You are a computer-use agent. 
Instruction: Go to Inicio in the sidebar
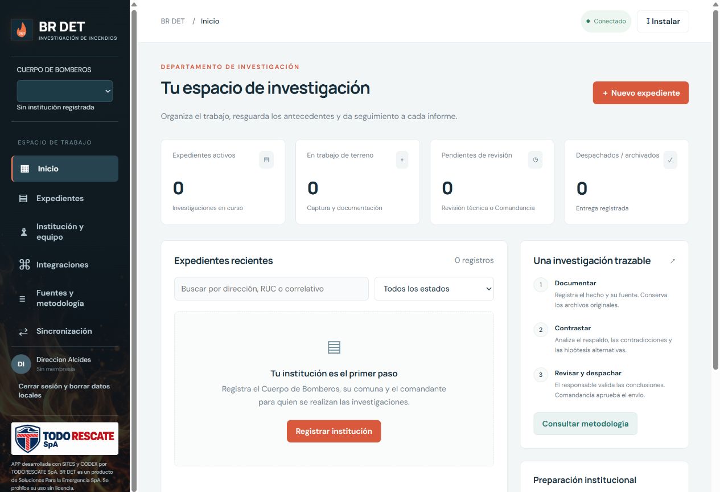(x=65, y=169)
